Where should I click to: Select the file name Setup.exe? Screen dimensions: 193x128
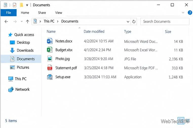point(63,77)
